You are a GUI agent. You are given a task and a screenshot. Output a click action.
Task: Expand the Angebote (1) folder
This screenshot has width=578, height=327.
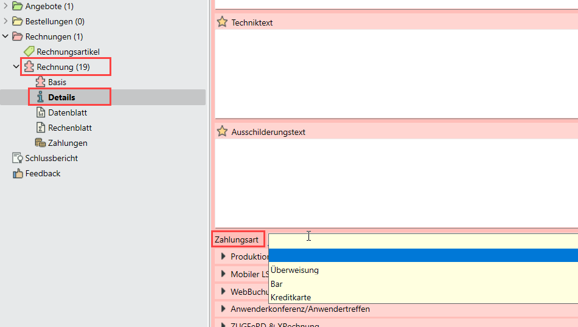(x=5, y=6)
